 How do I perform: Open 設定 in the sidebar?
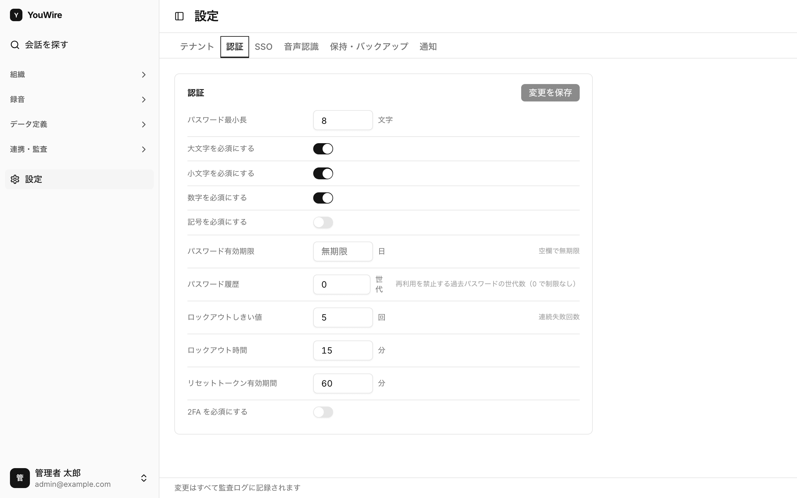79,179
